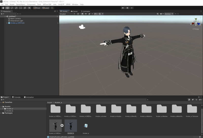Open custom editor tools wrench icon

[x=29, y=8]
